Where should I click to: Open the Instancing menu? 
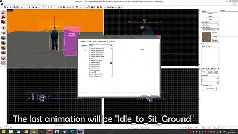click(30, 4)
